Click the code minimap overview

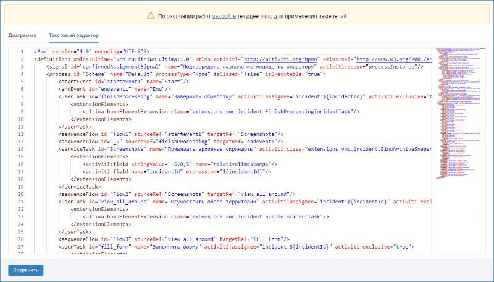pyautogui.click(x=457, y=114)
